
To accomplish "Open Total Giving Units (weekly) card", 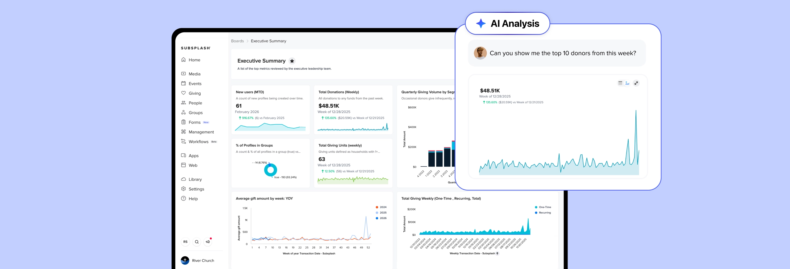I will click(353, 163).
